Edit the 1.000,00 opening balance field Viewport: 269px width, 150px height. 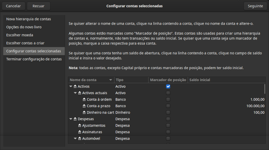tap(257, 100)
